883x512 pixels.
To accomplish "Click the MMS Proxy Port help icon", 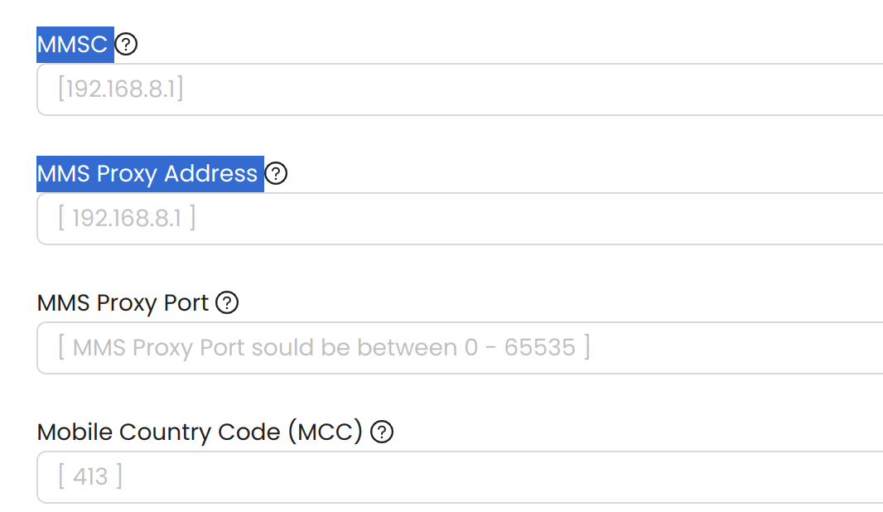I will [x=228, y=302].
